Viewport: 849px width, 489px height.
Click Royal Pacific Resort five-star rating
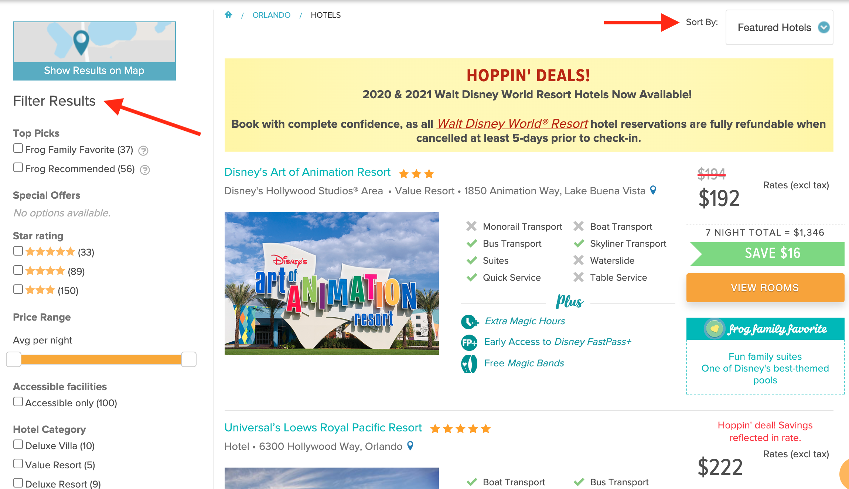[460, 429]
